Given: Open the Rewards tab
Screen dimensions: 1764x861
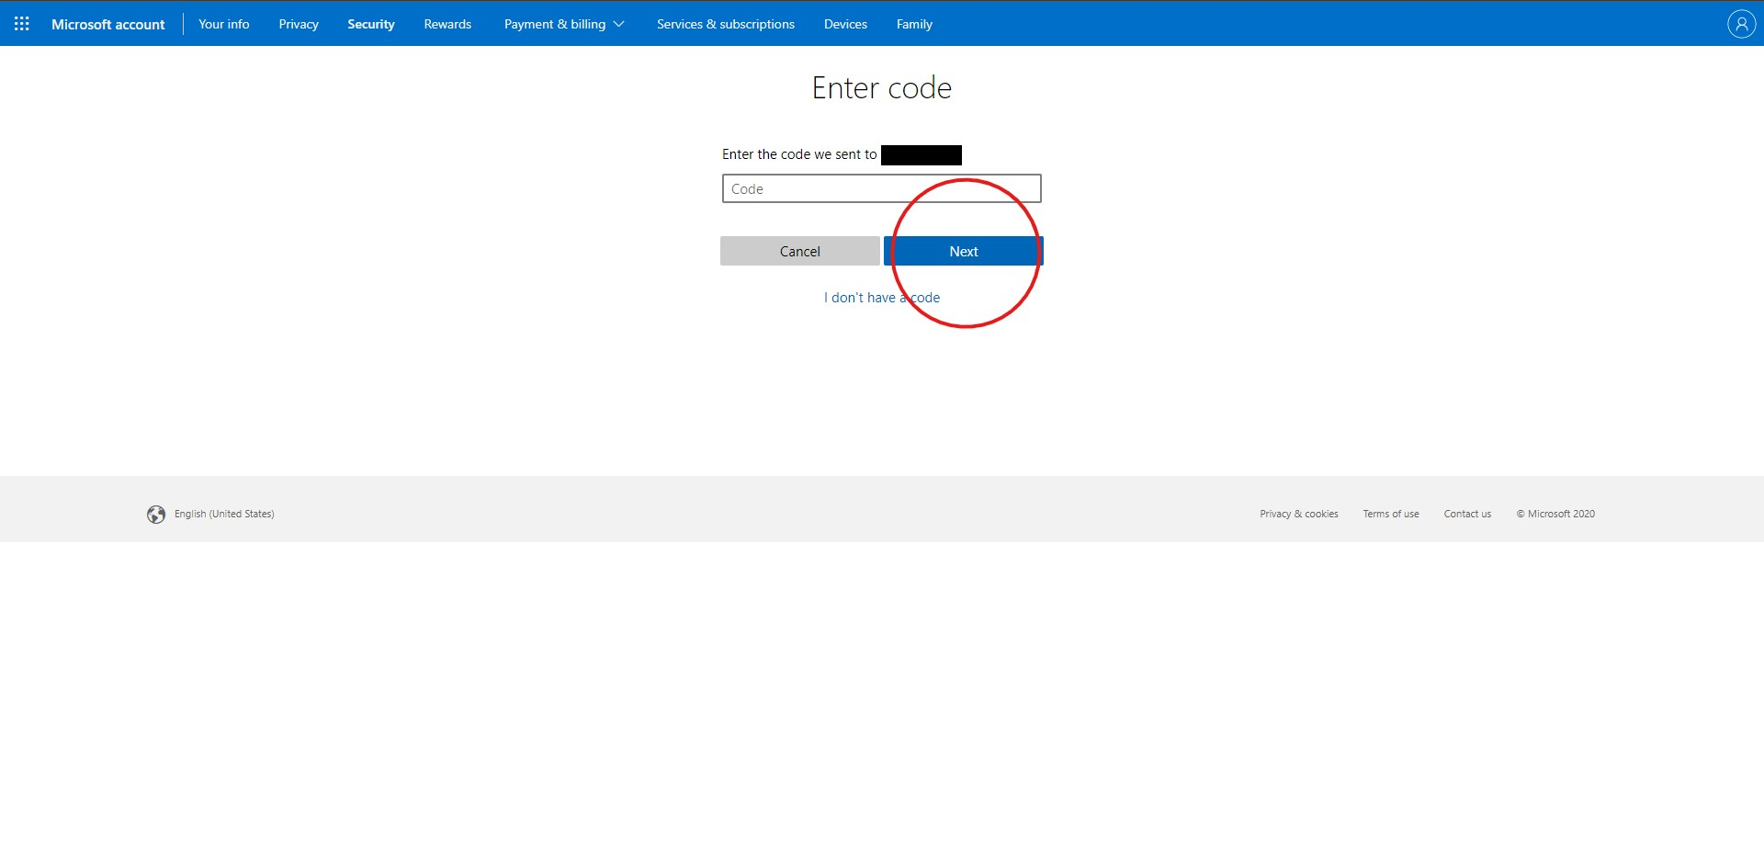Looking at the screenshot, I should click(447, 24).
